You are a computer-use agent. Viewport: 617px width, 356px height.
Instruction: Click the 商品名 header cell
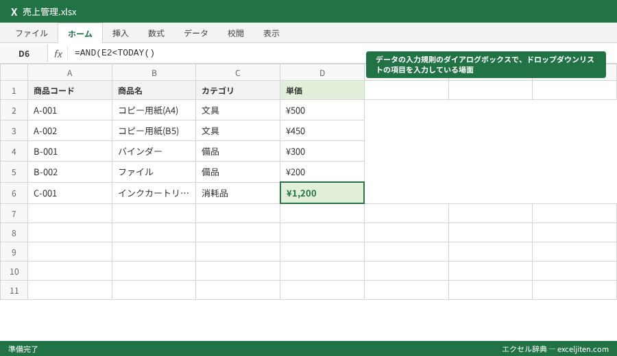click(154, 90)
